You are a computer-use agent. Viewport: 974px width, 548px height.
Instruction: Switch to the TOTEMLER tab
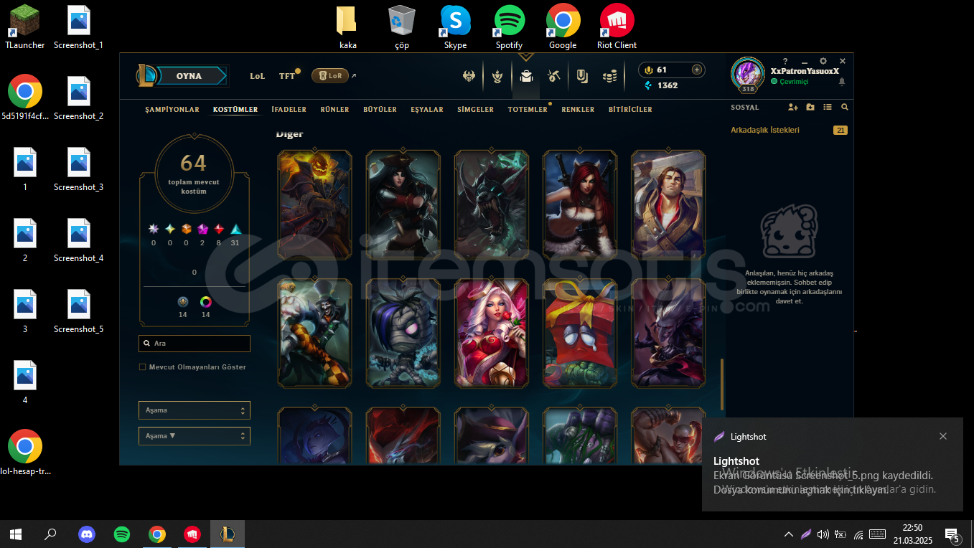pos(528,110)
